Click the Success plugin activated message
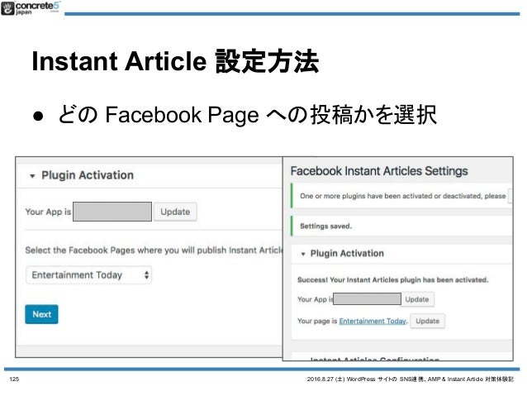Viewport: 527px width, 396px height. pos(393,280)
